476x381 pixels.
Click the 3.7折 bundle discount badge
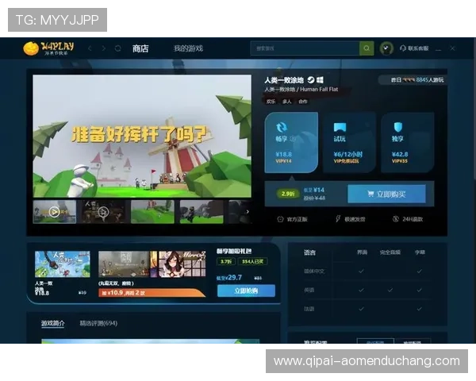(226, 261)
